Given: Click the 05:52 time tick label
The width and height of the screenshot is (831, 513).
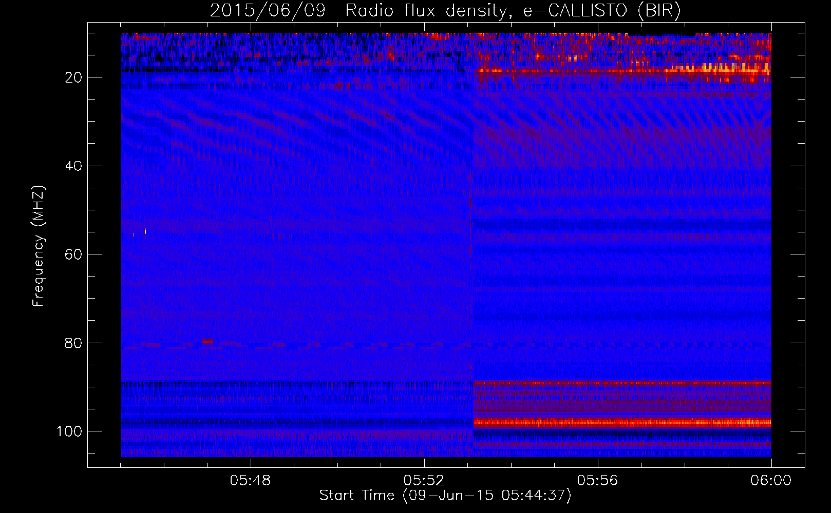Looking at the screenshot, I should (x=424, y=481).
